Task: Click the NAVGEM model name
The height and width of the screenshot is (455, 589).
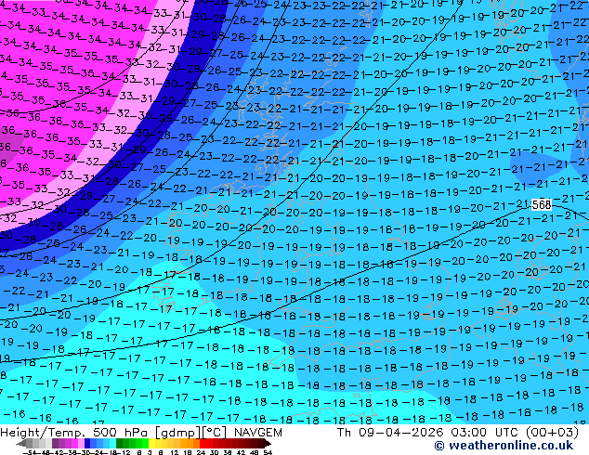Action: 258,433
